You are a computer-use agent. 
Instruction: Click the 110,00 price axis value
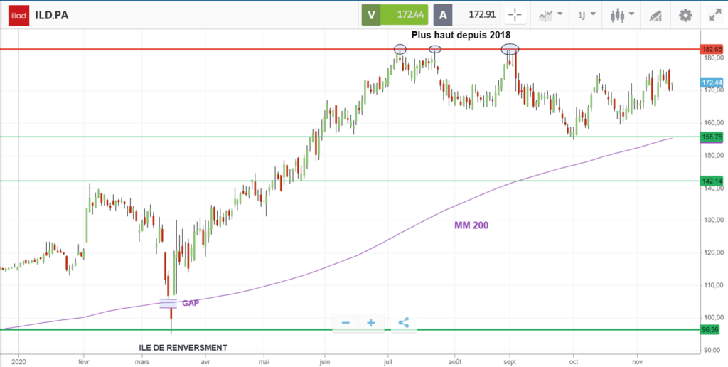click(712, 285)
